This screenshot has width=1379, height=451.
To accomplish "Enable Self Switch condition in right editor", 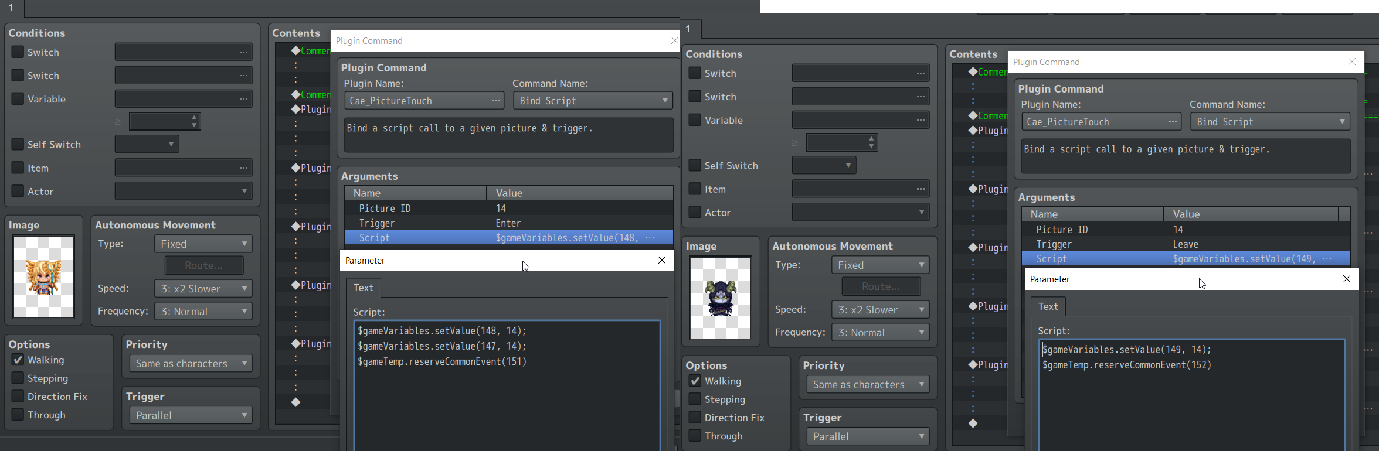I will [695, 166].
